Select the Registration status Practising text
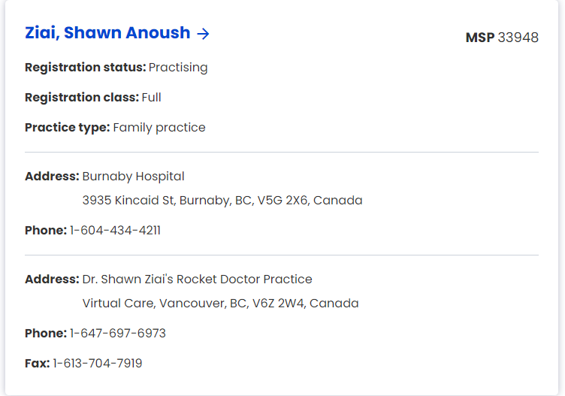565x396 pixels. [178, 68]
